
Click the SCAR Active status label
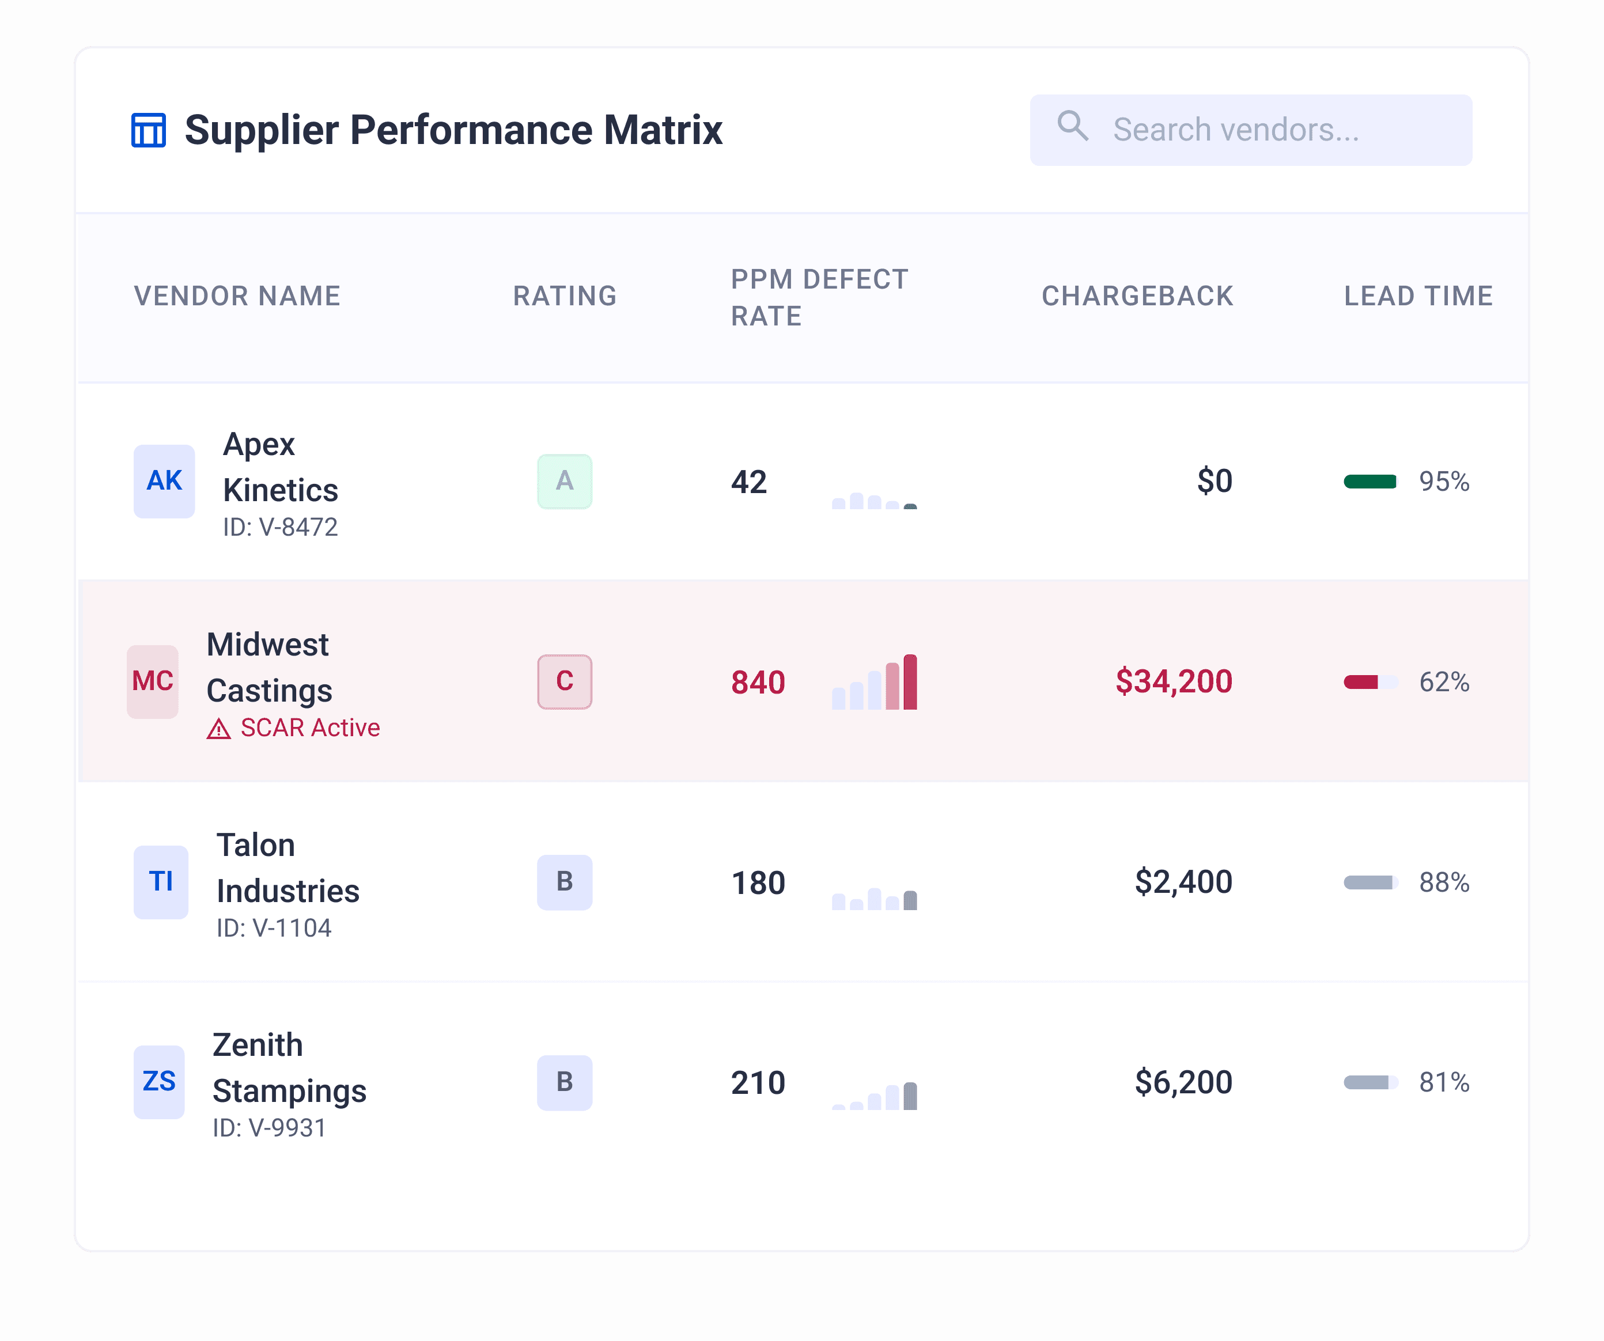(310, 728)
